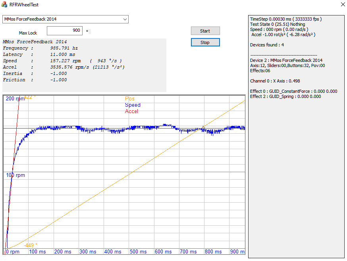Select the 100 ms time axis marker
This screenshot has height=261, width=347.
pyautogui.click(x=38, y=251)
